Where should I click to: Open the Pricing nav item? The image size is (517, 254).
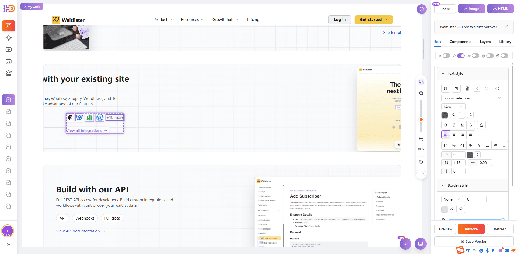[253, 20]
